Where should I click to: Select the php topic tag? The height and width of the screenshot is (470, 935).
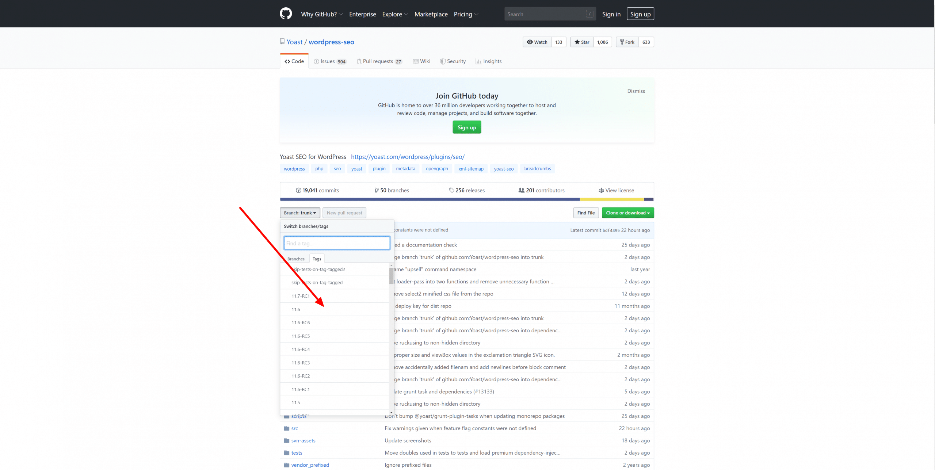(x=319, y=169)
